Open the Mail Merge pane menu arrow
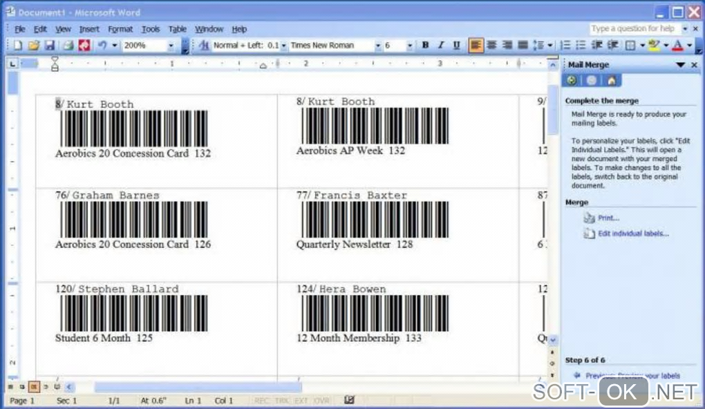Image resolution: width=705 pixels, height=409 pixels. pos(680,65)
